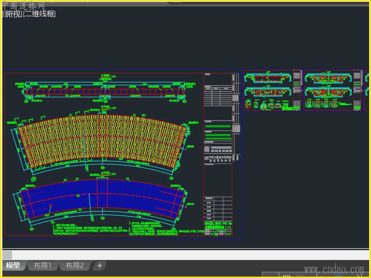Add a new layout with the plus button
The height and width of the screenshot is (278, 371).
click(x=100, y=265)
